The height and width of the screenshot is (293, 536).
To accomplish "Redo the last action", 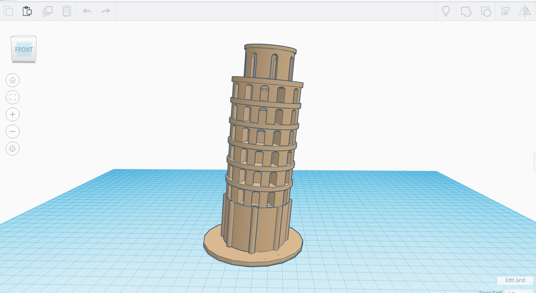I will pos(105,11).
